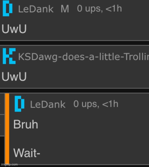Open the imgflip.com watermark link

point(9,165)
